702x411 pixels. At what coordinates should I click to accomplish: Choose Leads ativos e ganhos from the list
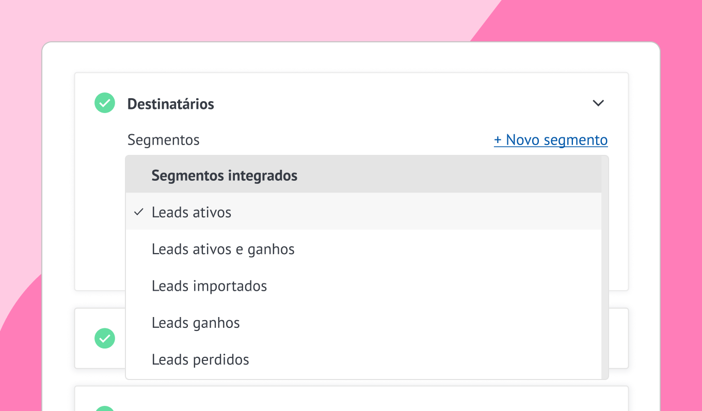coord(223,249)
